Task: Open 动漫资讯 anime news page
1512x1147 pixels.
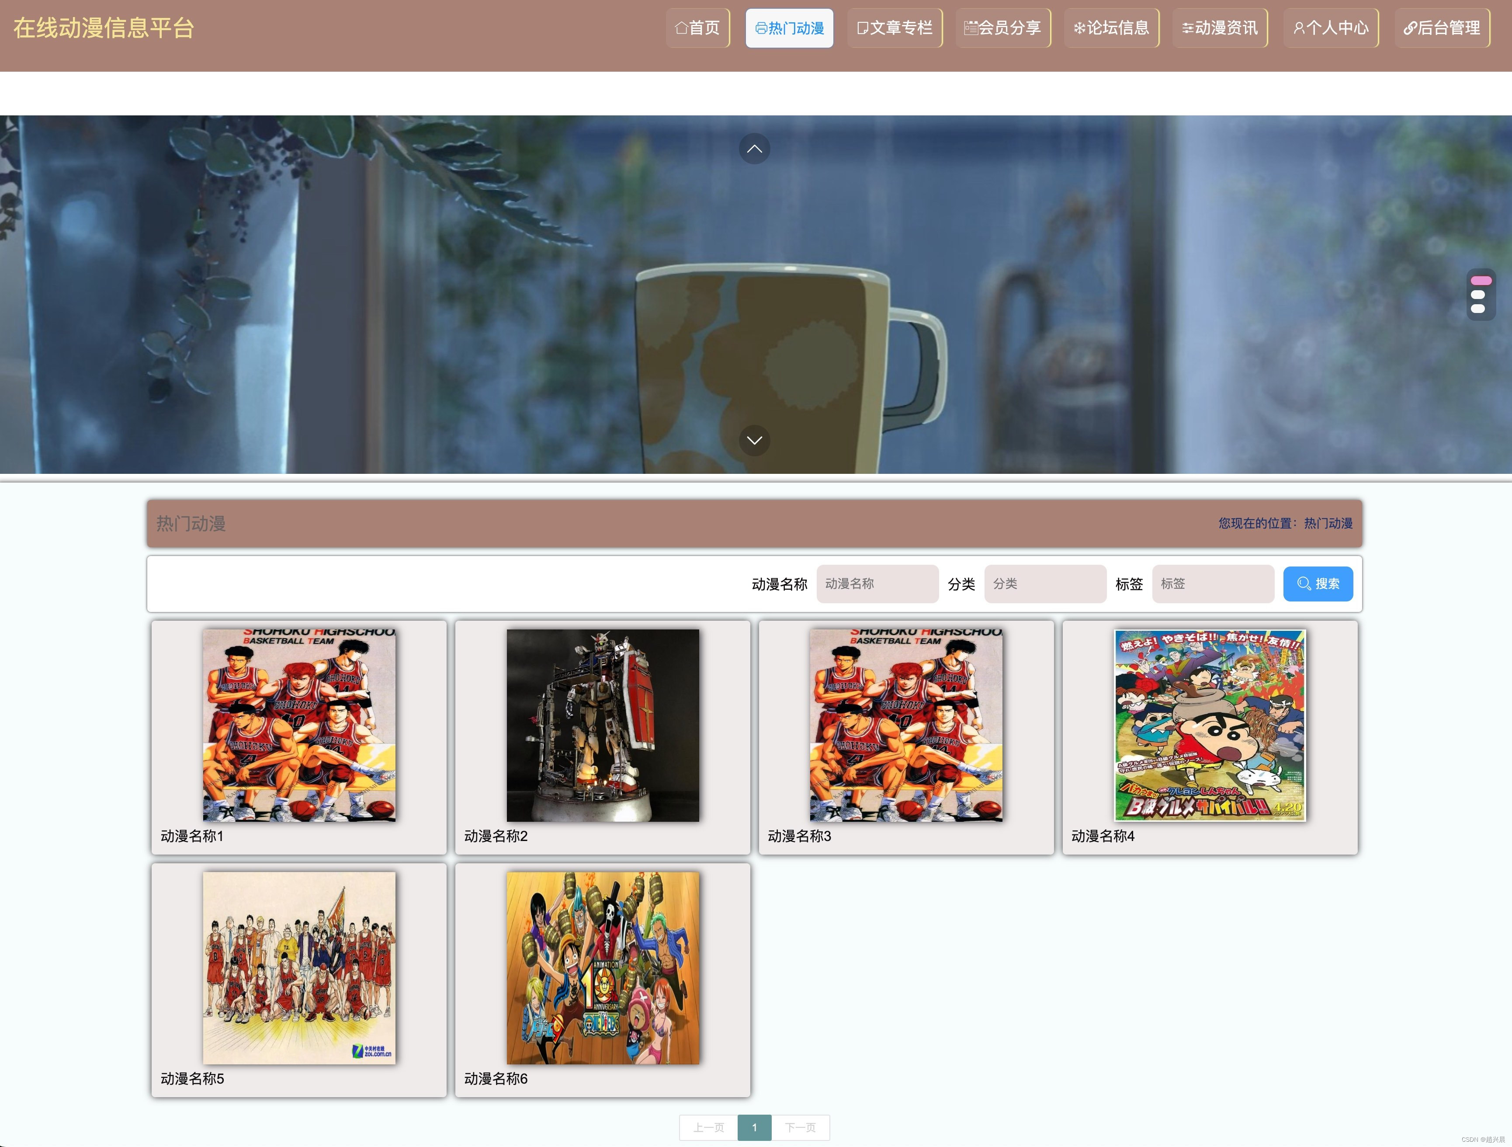Action: tap(1220, 28)
